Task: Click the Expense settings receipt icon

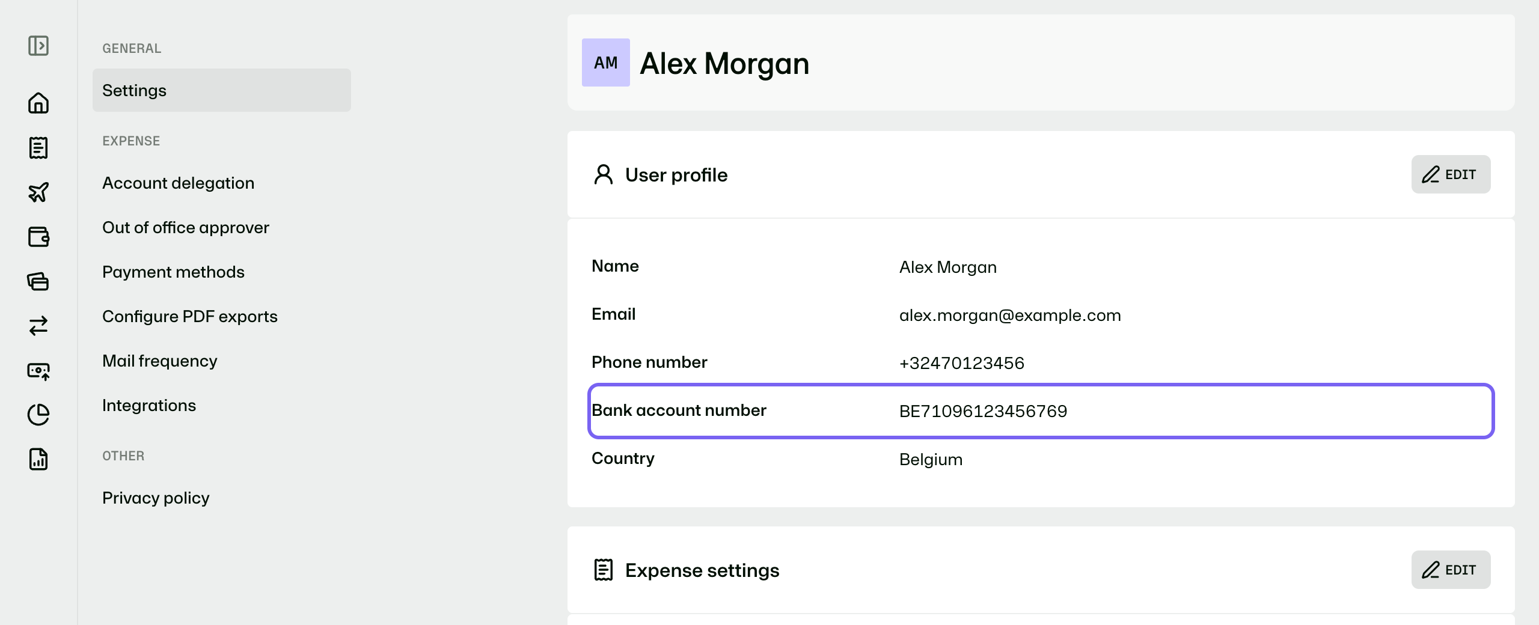Action: 603,570
